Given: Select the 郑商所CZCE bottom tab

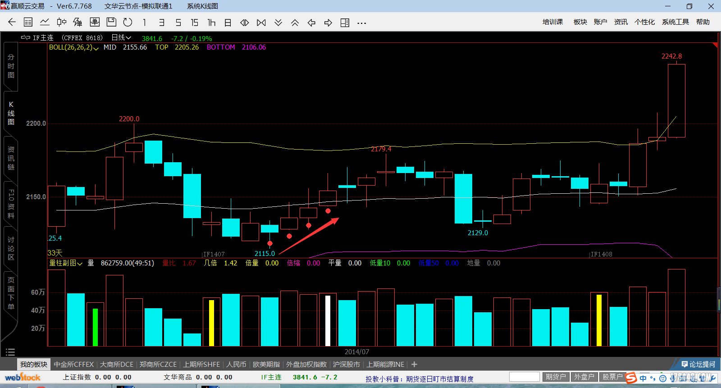Looking at the screenshot, I should point(158,364).
